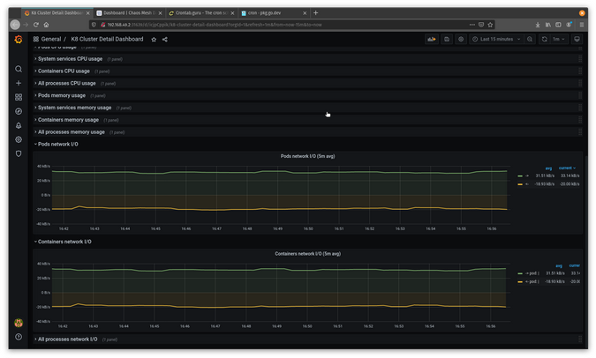Open the 1m refresh interval dropdown
Viewport: 596px width, 358px height.
coord(558,39)
